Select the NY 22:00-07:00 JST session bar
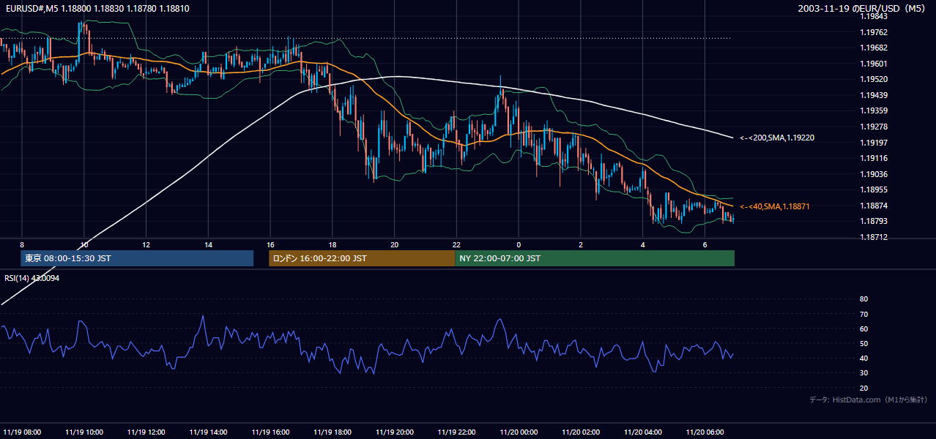This screenshot has height=439, width=936. [595, 258]
